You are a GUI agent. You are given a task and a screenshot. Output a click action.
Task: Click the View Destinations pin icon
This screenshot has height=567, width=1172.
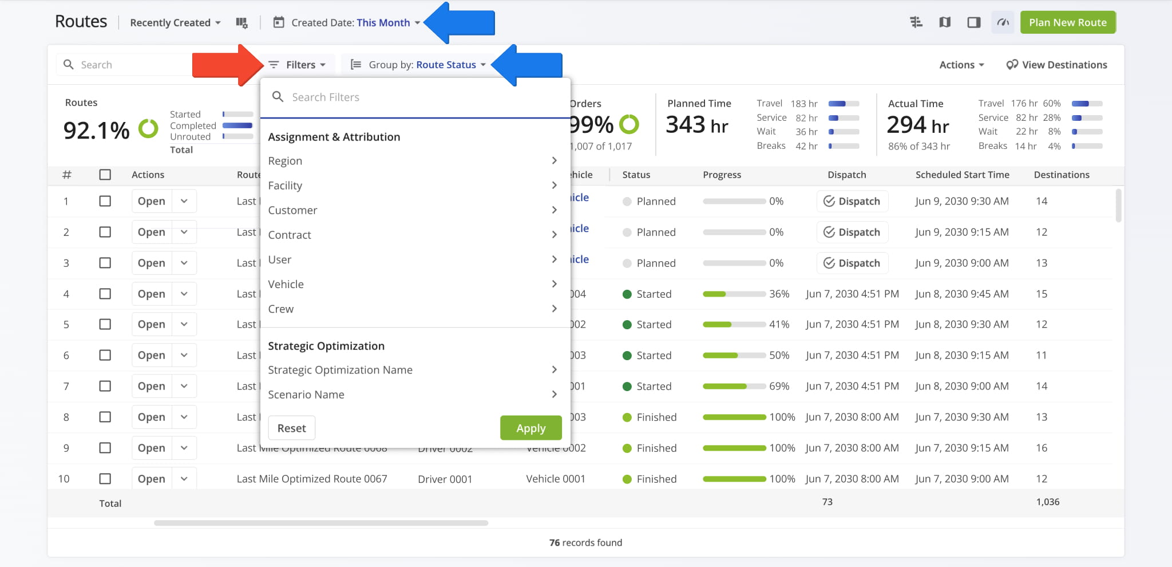pyautogui.click(x=1012, y=65)
